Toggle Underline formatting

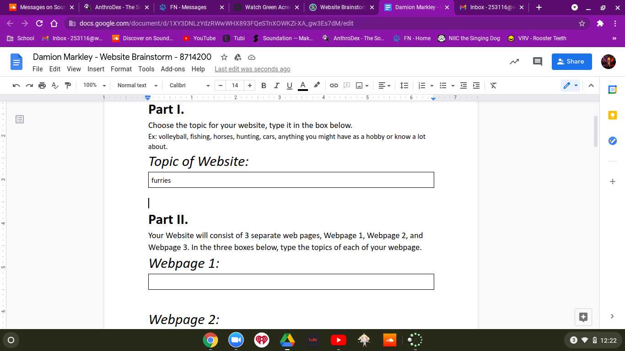click(x=289, y=85)
